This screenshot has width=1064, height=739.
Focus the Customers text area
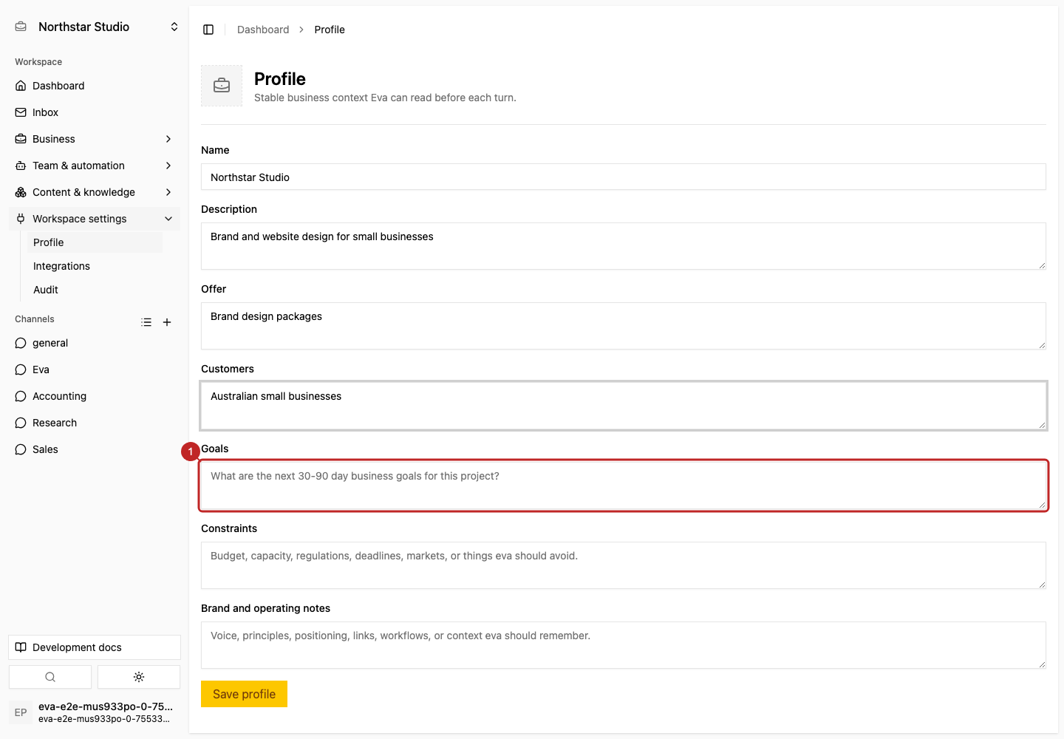[624, 406]
